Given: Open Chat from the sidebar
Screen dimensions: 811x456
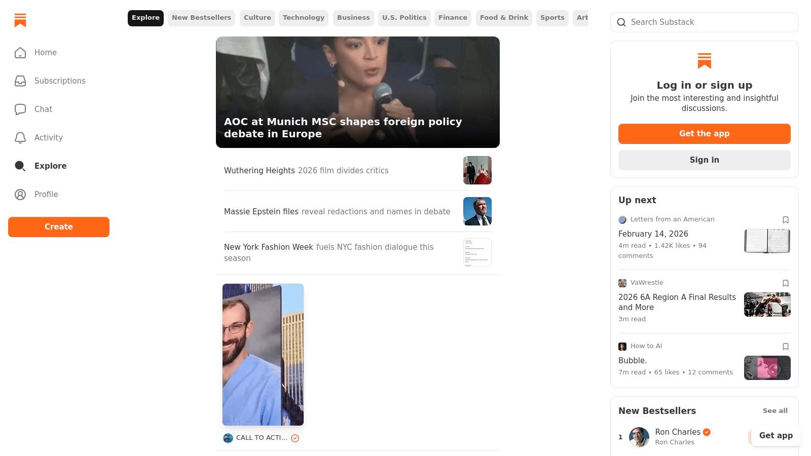Looking at the screenshot, I should tap(43, 109).
